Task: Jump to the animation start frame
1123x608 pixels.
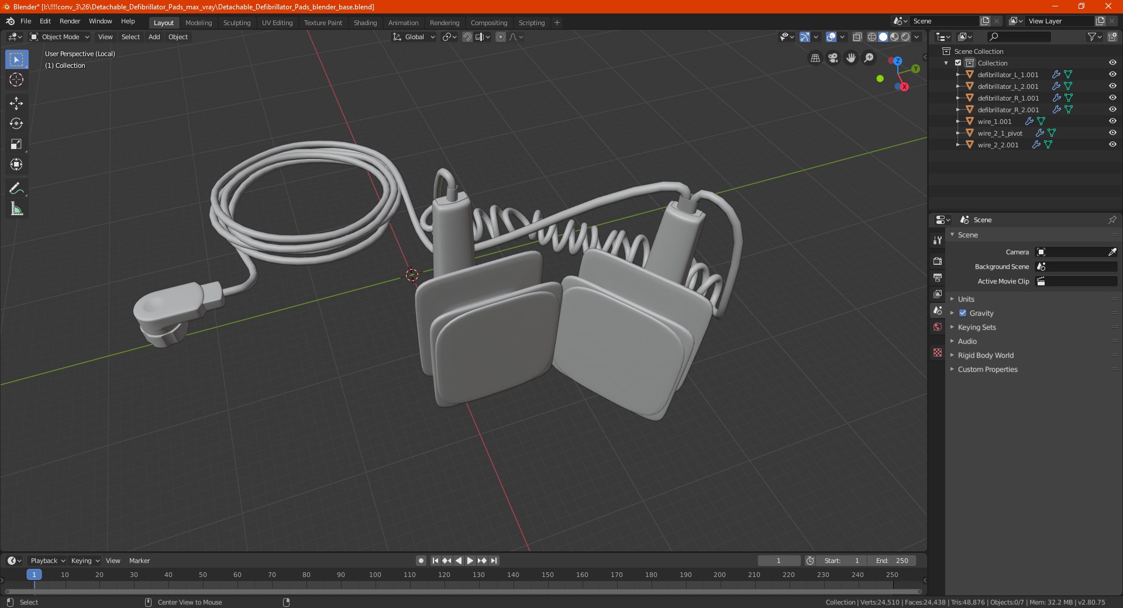Action: pos(435,561)
